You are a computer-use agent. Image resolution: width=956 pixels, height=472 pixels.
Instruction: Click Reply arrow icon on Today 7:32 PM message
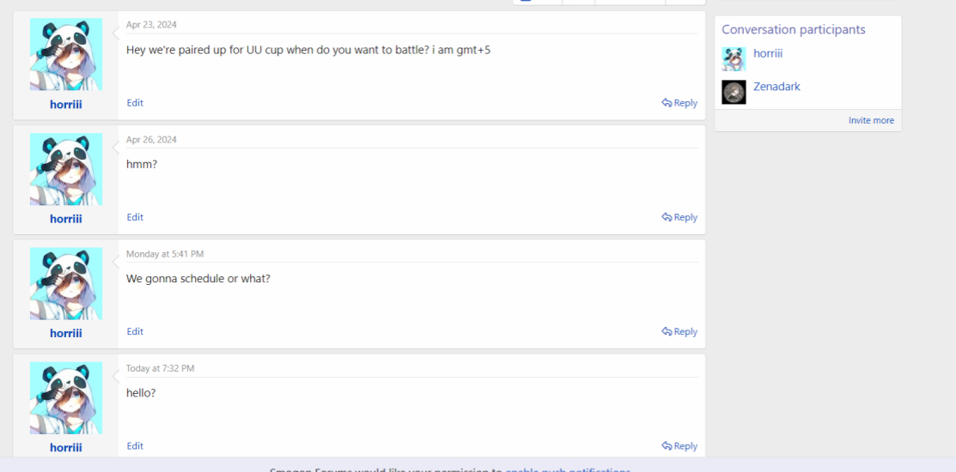667,446
